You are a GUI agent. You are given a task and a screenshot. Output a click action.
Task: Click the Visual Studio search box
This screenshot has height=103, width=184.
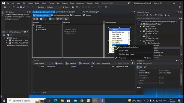116,3
